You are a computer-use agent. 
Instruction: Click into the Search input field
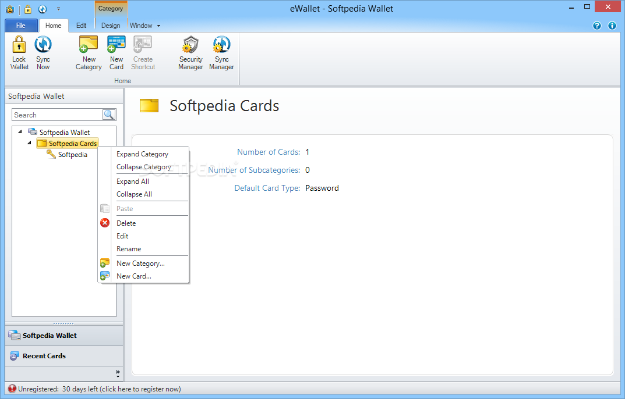pyautogui.click(x=57, y=115)
